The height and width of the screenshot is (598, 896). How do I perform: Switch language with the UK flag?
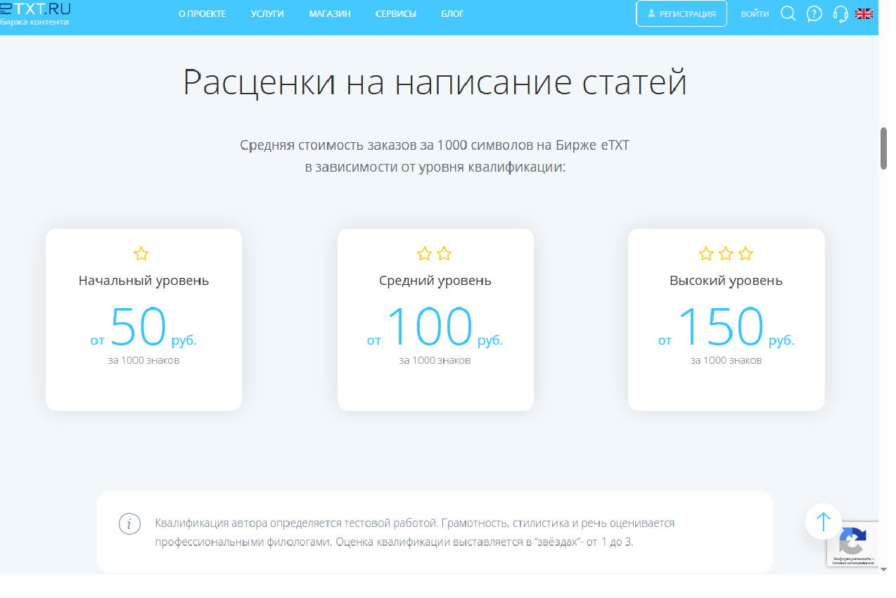tap(864, 13)
